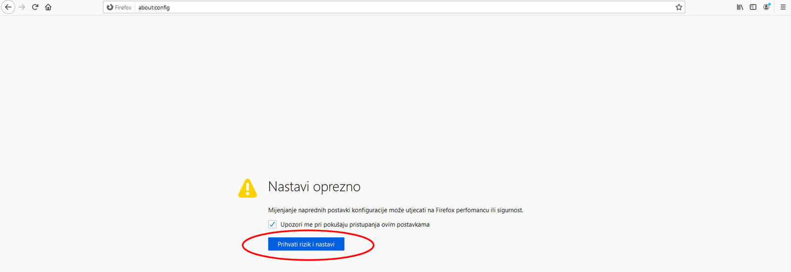The image size is (791, 272).
Task: Open the Firefox account avatar
Action: coord(766,7)
